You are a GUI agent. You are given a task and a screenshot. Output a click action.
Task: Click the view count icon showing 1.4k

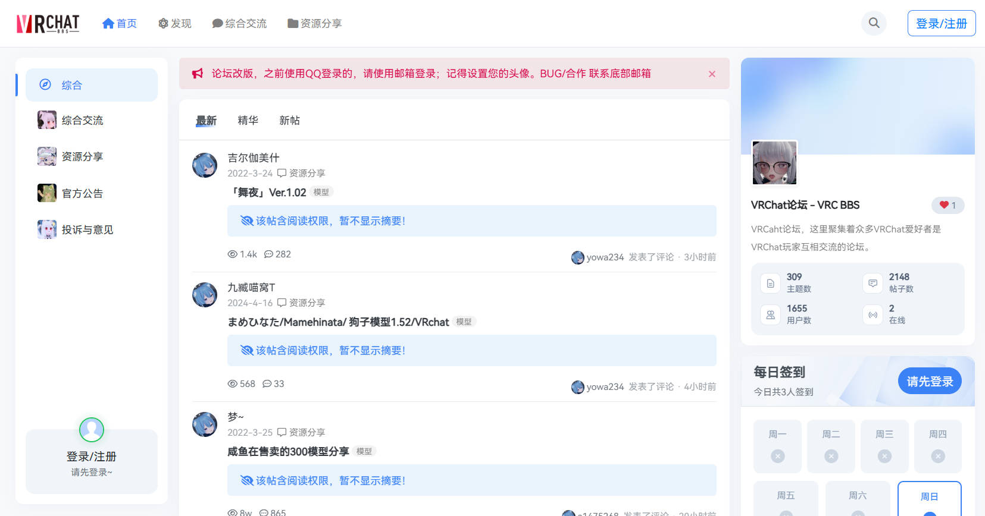coord(233,254)
